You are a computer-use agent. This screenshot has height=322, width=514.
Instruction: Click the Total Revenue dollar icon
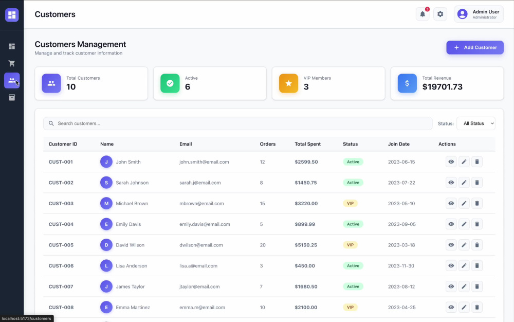pos(407,83)
